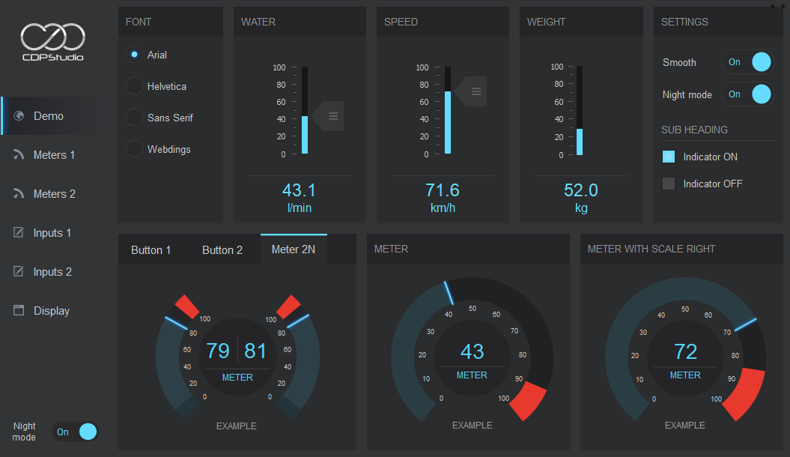The height and width of the screenshot is (457, 790).
Task: Click the gauge icon beside Meters 1
Action: pos(19,154)
